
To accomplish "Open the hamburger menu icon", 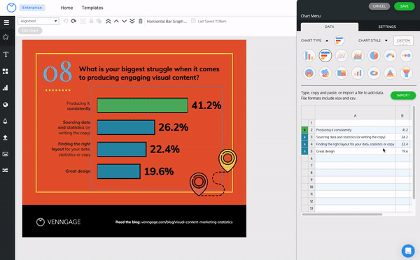I will [6, 22].
